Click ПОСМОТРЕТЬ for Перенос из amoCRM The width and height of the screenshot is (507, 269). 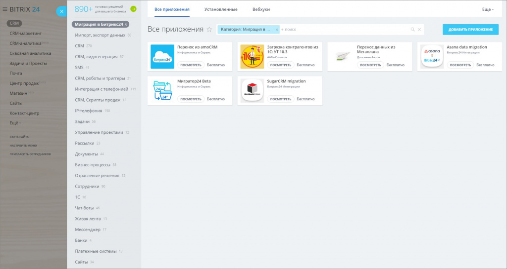click(x=191, y=65)
